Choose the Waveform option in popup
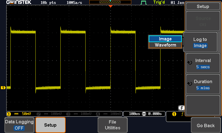222x133 pixels. pos(165,45)
